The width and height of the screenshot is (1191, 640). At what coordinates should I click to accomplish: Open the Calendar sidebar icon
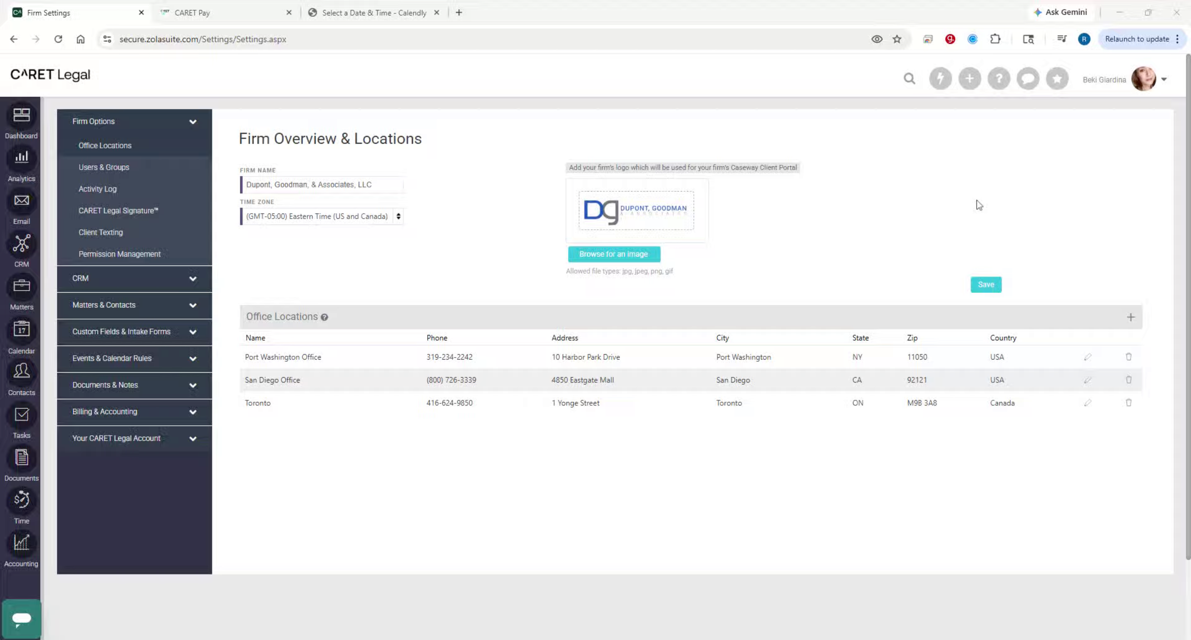(21, 330)
